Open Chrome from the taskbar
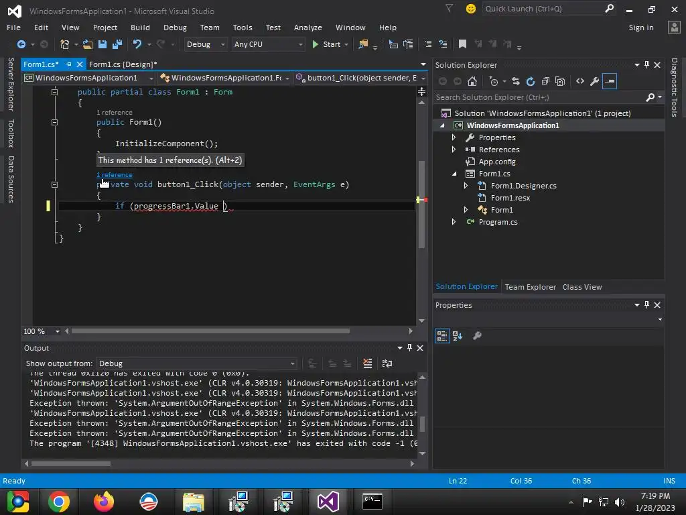The width and height of the screenshot is (686, 515). coord(59,502)
